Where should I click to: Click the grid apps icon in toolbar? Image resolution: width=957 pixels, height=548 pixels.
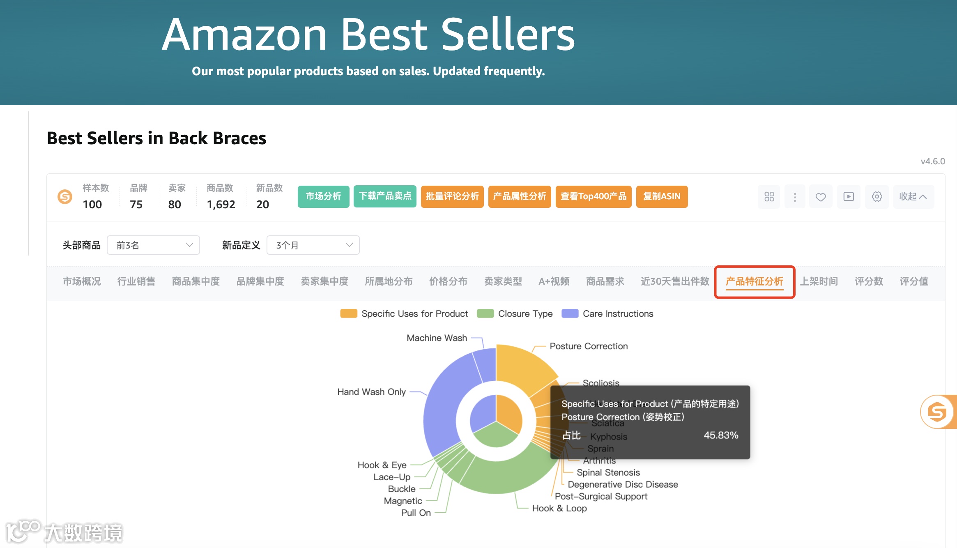(769, 197)
